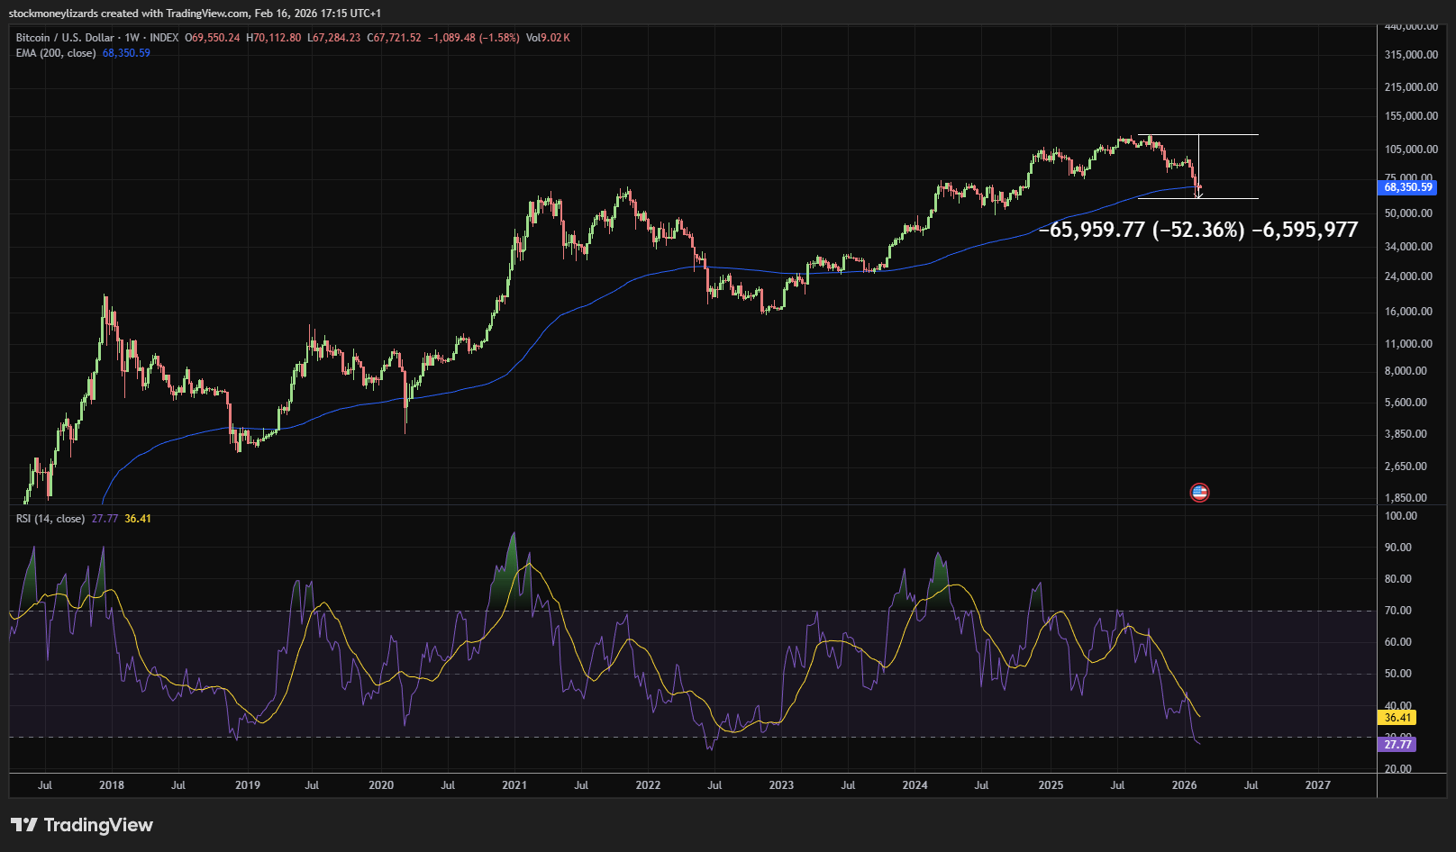This screenshot has height=852, width=1456.
Task: Click the 215,000.00 price axis label
Action: pyautogui.click(x=1411, y=87)
